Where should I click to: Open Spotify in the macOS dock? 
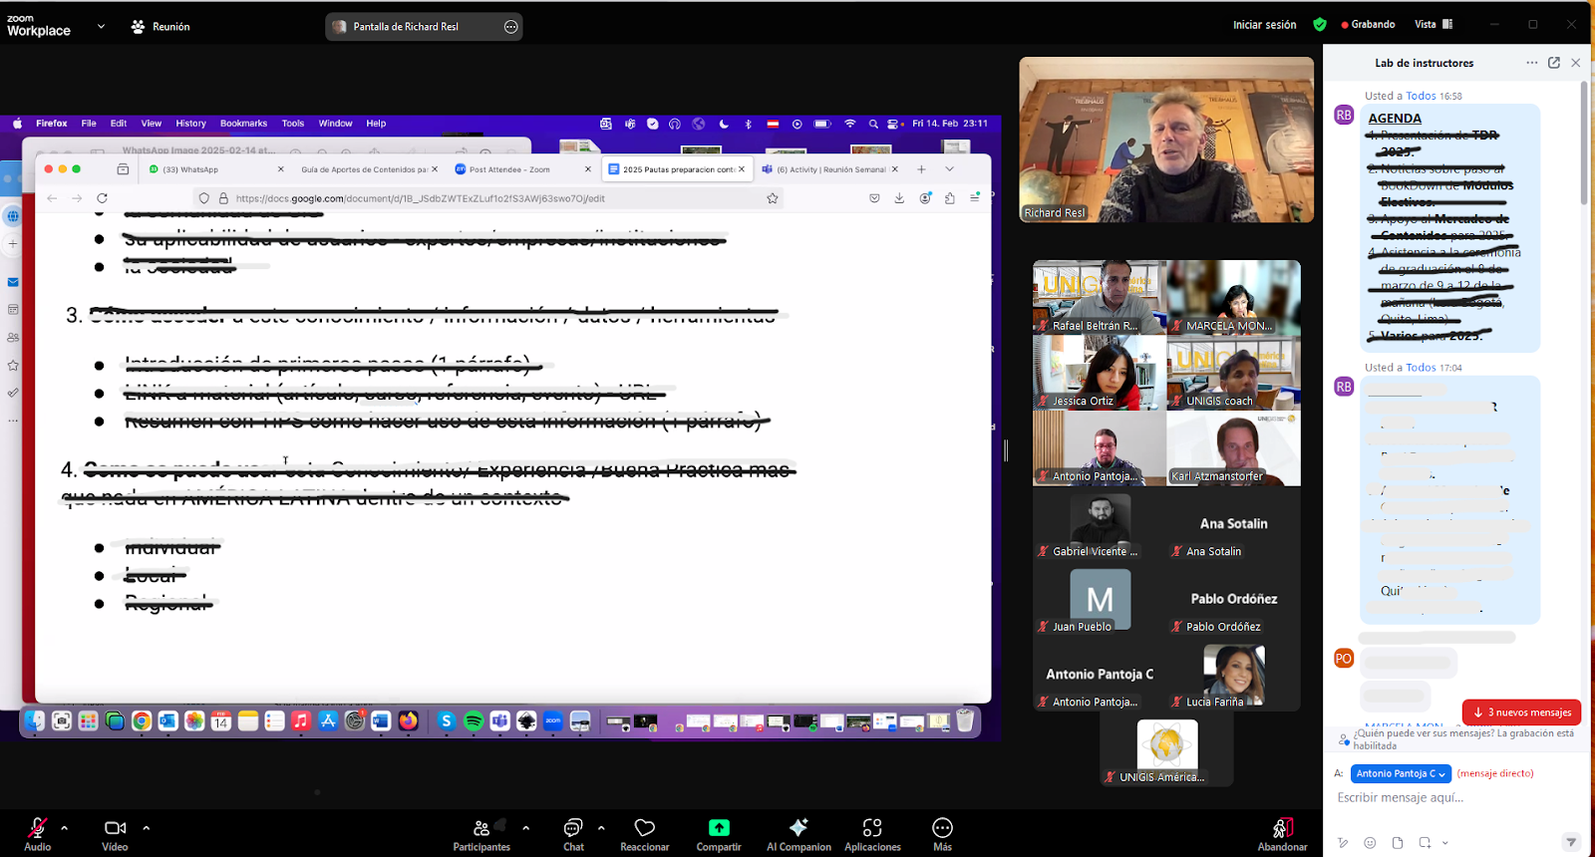(x=474, y=720)
